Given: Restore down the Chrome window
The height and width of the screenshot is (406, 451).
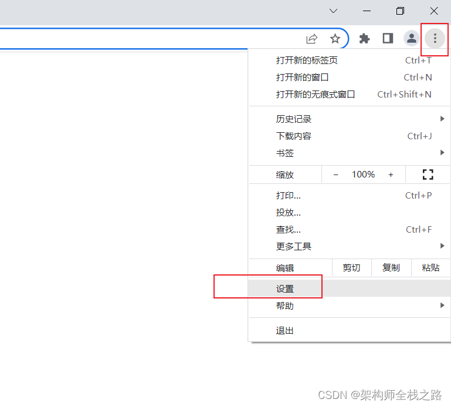Looking at the screenshot, I should click(400, 11).
